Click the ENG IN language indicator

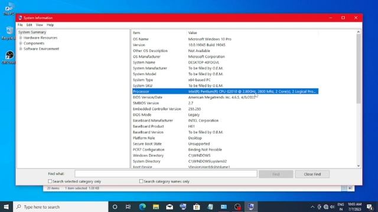[341, 207]
